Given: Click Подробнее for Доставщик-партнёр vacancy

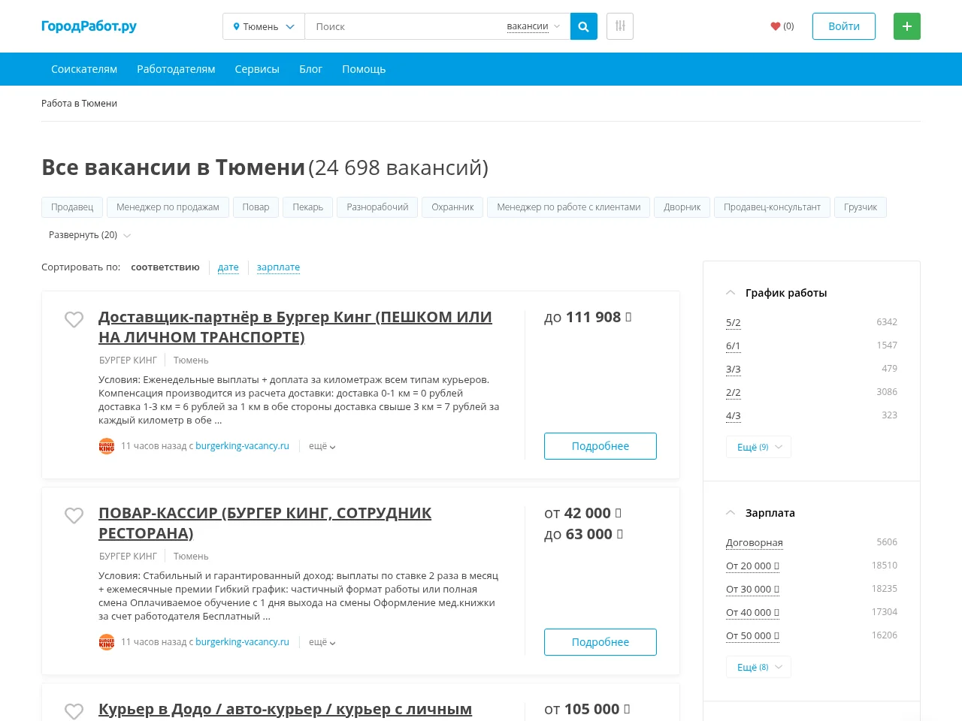Looking at the screenshot, I should click(600, 446).
